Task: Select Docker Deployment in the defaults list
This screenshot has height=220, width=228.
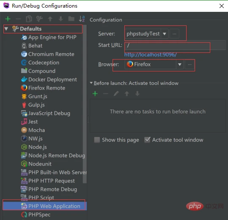Action: (x=52, y=79)
